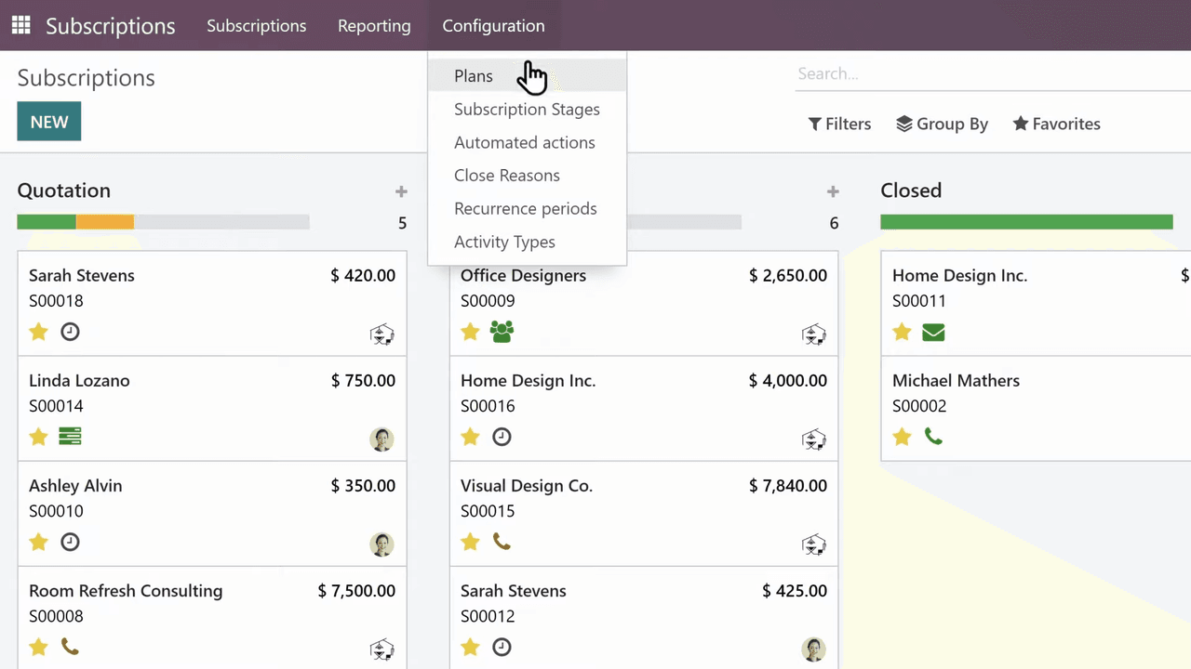Click envelope activity icon on Home Design Inc. S00011
Viewport: 1191px width, 669px height.
click(x=933, y=332)
